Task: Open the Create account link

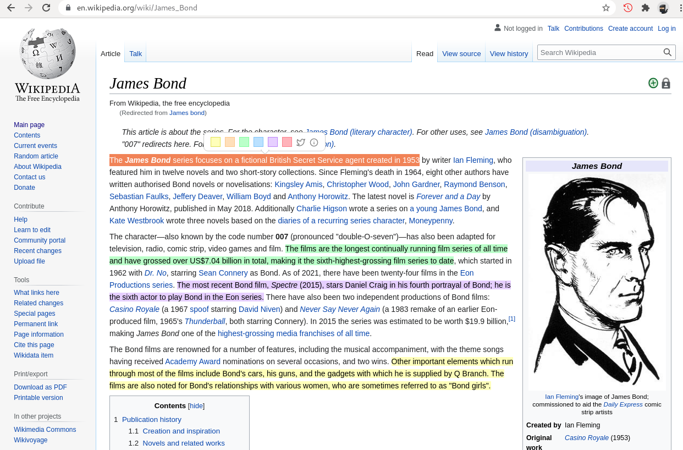Action: [x=630, y=29]
